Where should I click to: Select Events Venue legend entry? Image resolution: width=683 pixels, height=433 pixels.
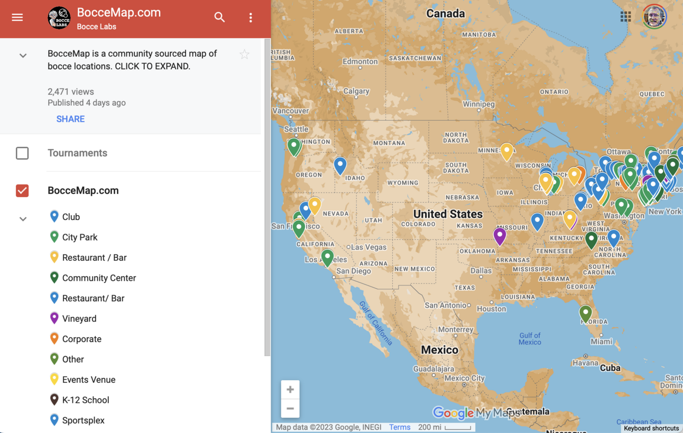coord(89,380)
